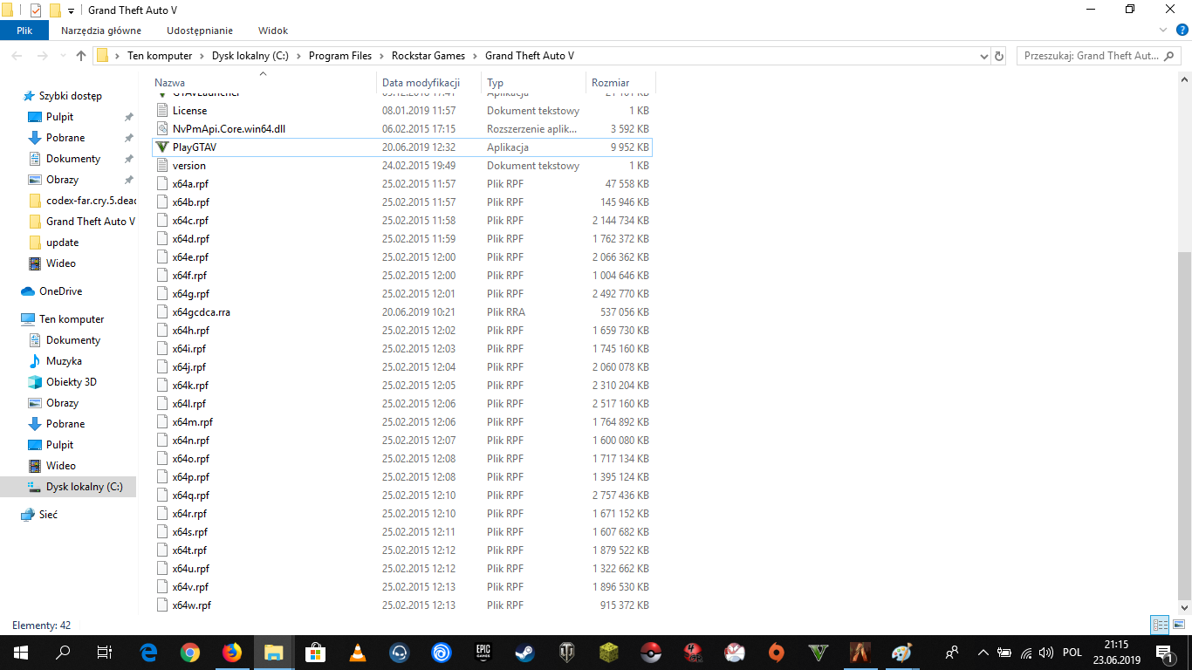Open Obiekty 3D in the sidebar
The image size is (1192, 670).
(62, 382)
